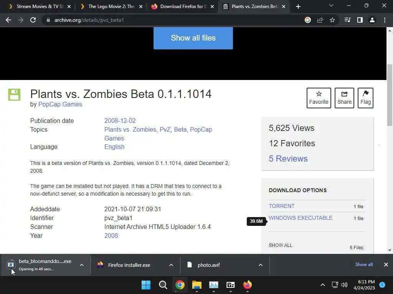Show hidden system tray icons
Screen dimensions: 393x294
coord(323,285)
